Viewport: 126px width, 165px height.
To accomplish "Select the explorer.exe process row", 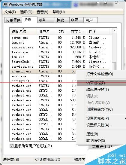I will pos(59,47).
